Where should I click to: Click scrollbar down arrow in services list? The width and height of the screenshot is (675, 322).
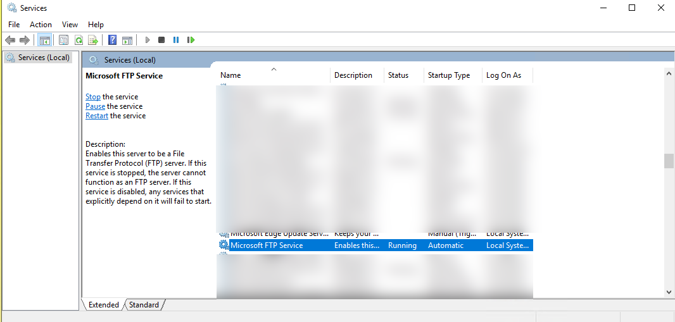pyautogui.click(x=669, y=292)
